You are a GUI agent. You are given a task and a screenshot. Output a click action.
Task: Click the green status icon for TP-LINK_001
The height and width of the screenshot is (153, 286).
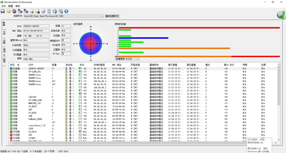(x=11, y=72)
